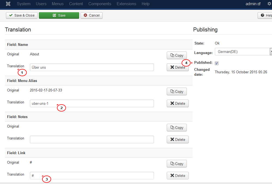This screenshot has height=184, width=272.
Task: Click Copy for the Name field
Action: click(x=177, y=55)
